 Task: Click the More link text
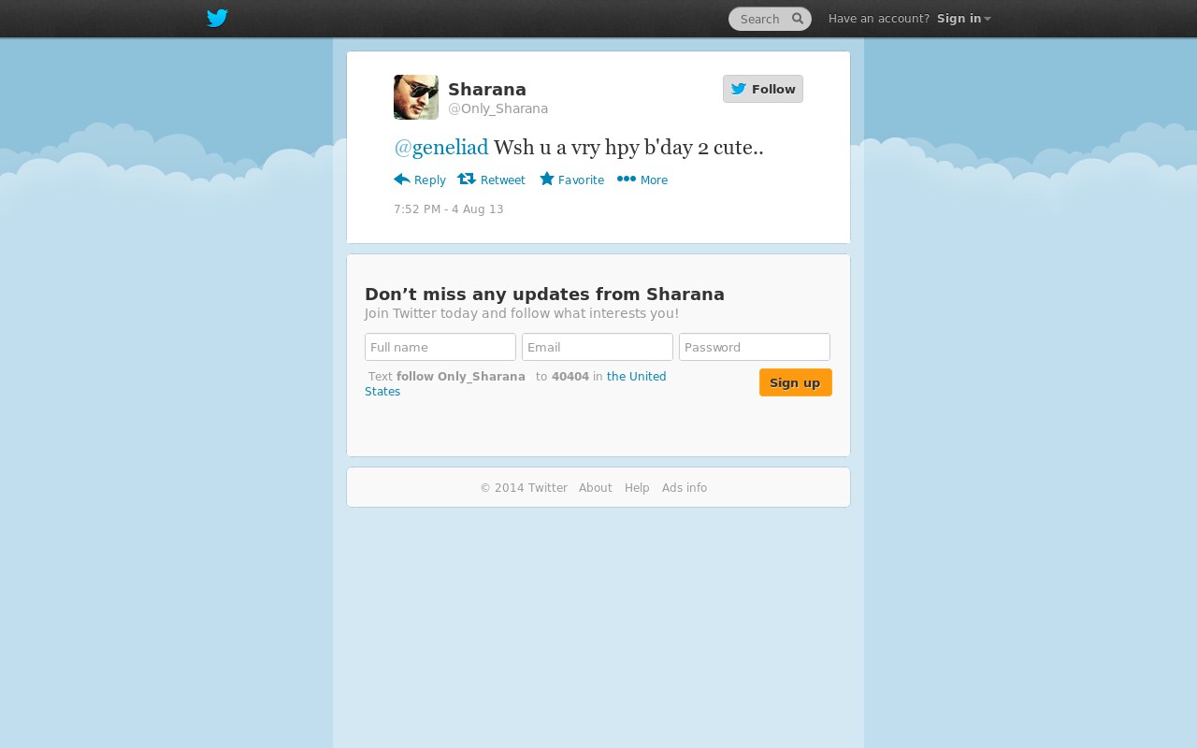tap(655, 180)
